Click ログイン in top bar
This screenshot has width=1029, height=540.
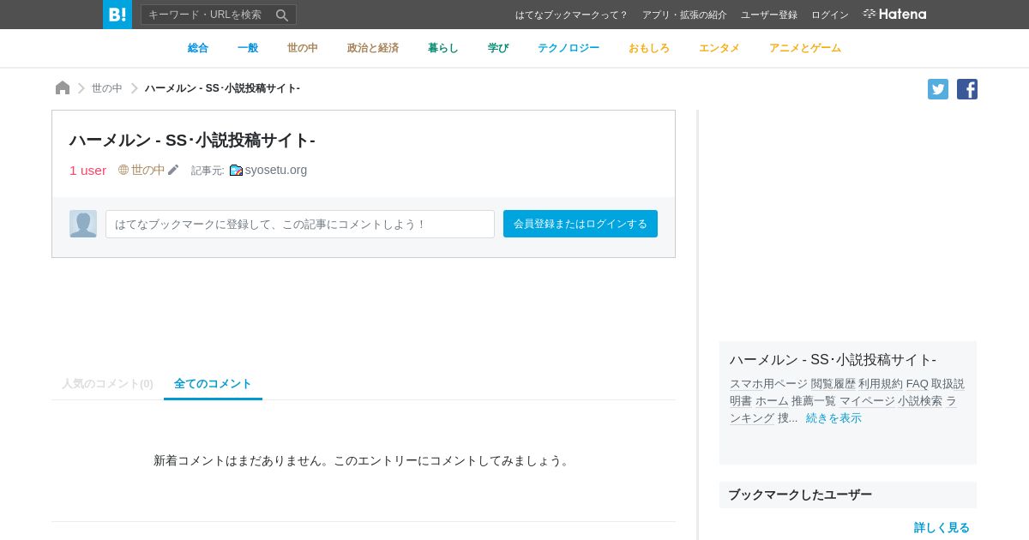click(x=830, y=15)
